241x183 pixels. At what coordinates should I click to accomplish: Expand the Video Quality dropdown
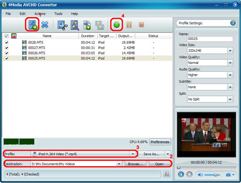230,63
